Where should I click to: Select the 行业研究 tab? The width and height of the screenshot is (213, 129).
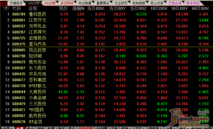[121, 3]
